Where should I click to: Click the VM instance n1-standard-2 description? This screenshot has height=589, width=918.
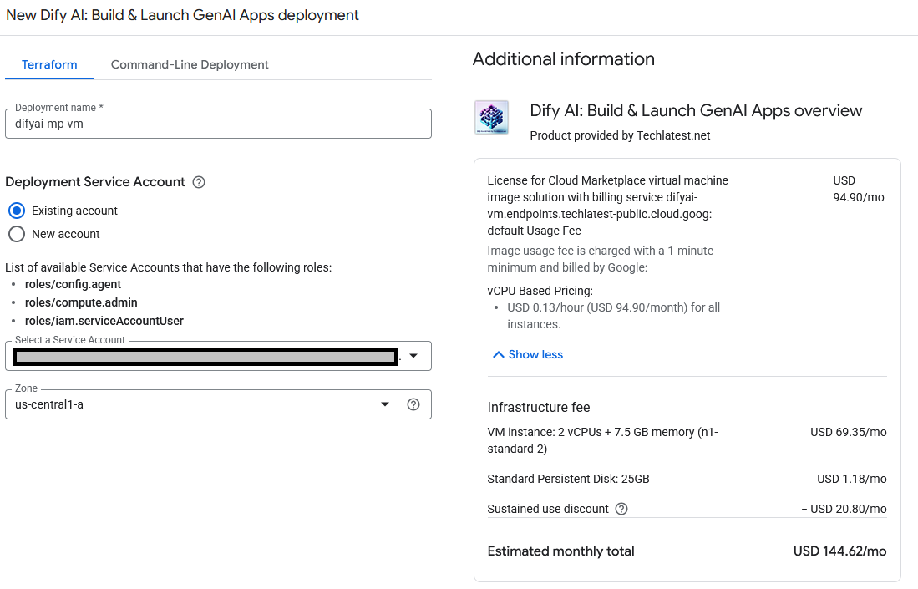pos(602,440)
